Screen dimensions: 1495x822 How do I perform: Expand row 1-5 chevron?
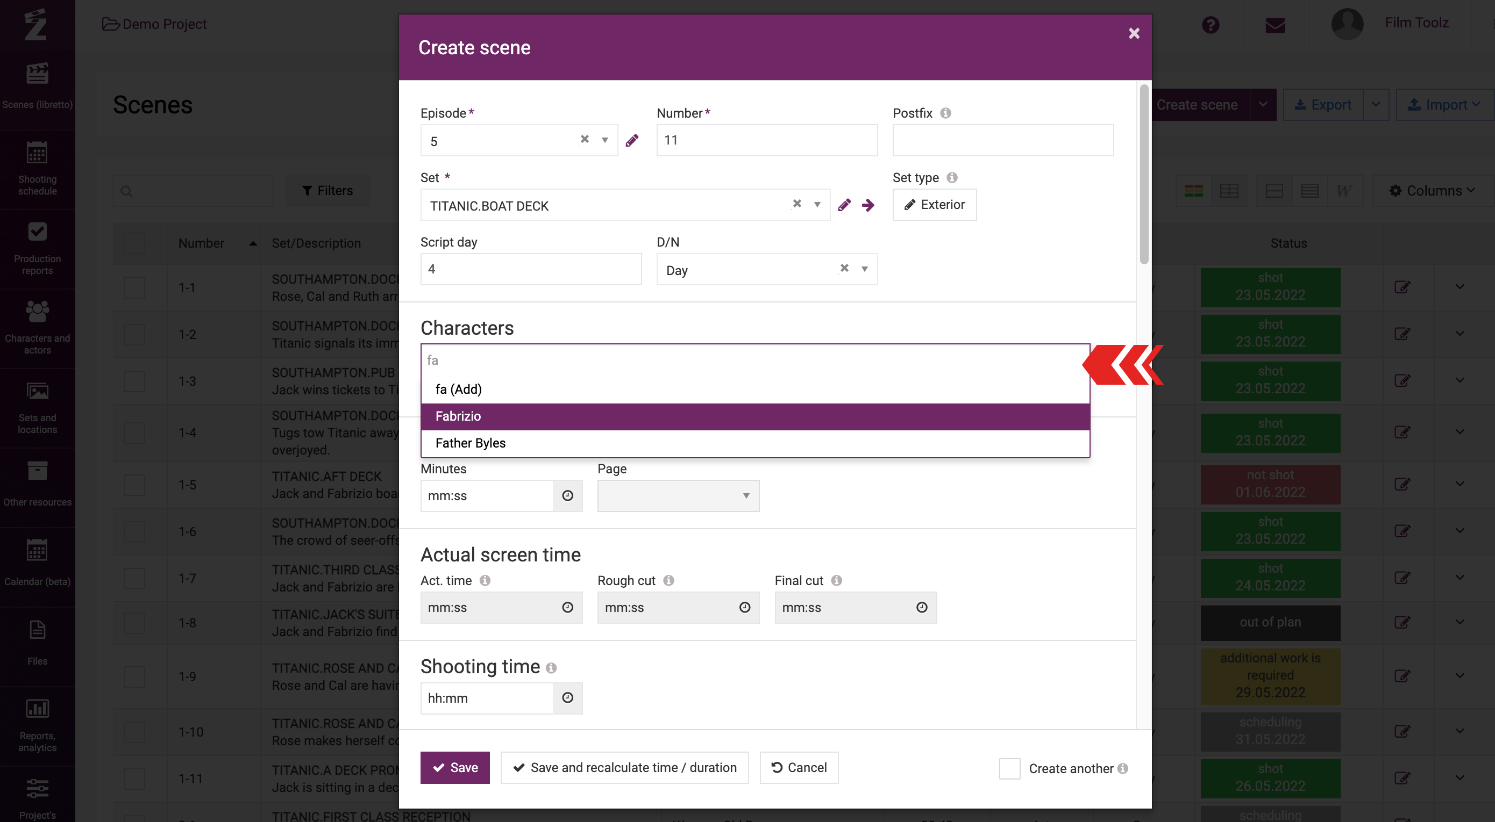coord(1460,484)
